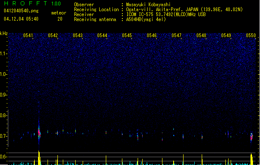The image size is (260, 165).
Task: Click the HROFFT 1.0.0 title text
Action: coord(33,3)
